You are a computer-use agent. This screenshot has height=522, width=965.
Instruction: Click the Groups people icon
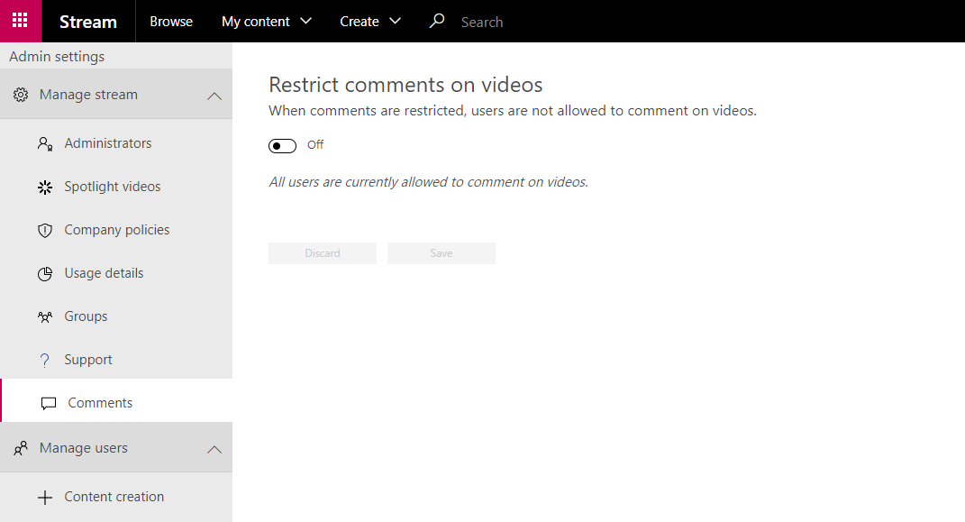tap(45, 317)
